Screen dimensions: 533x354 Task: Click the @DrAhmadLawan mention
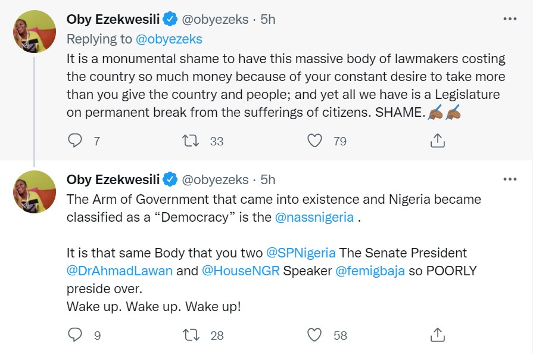pyautogui.click(x=120, y=271)
